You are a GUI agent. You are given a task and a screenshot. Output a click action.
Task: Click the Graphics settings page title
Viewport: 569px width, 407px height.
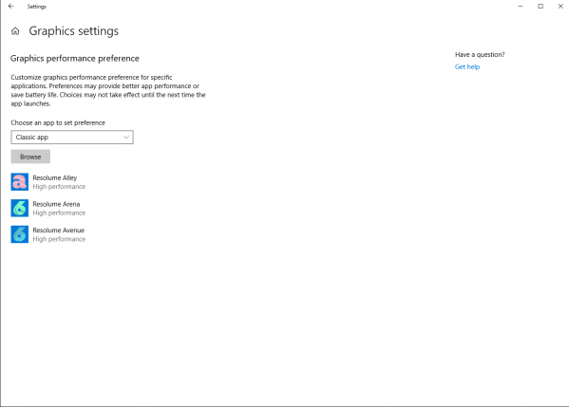[74, 31]
